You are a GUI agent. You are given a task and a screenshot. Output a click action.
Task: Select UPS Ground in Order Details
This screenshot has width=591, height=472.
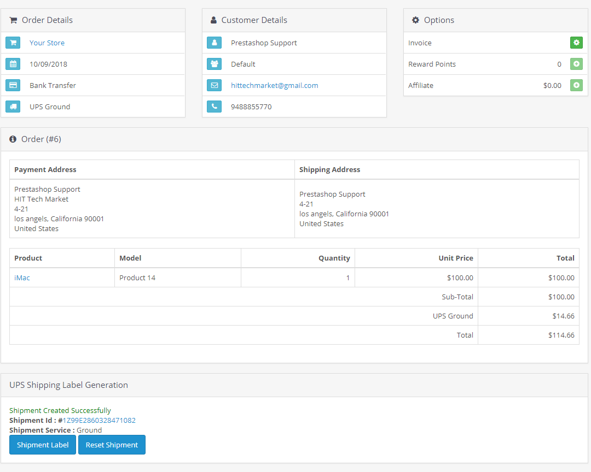pos(50,107)
